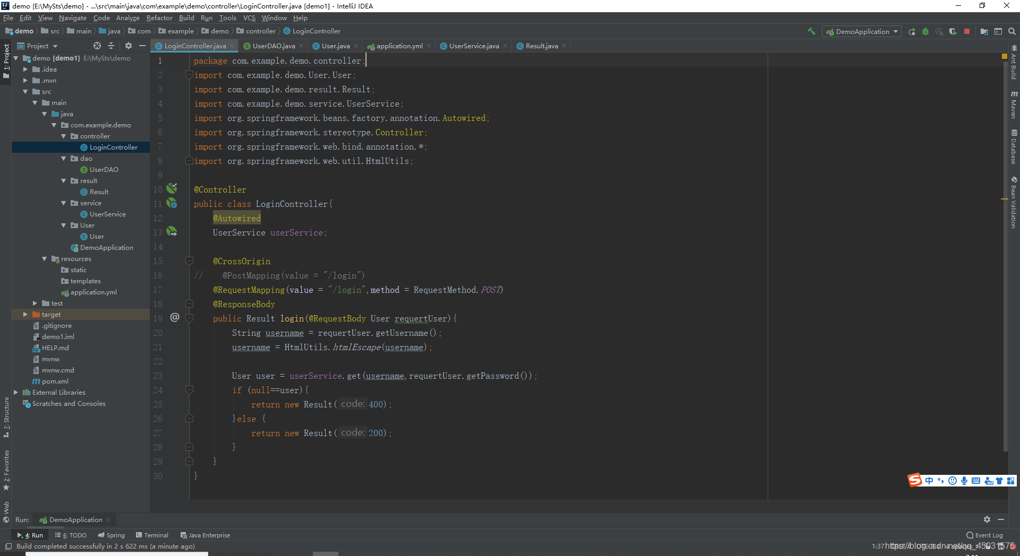Toggle the fold marker on the import block at line 2

pos(189,75)
